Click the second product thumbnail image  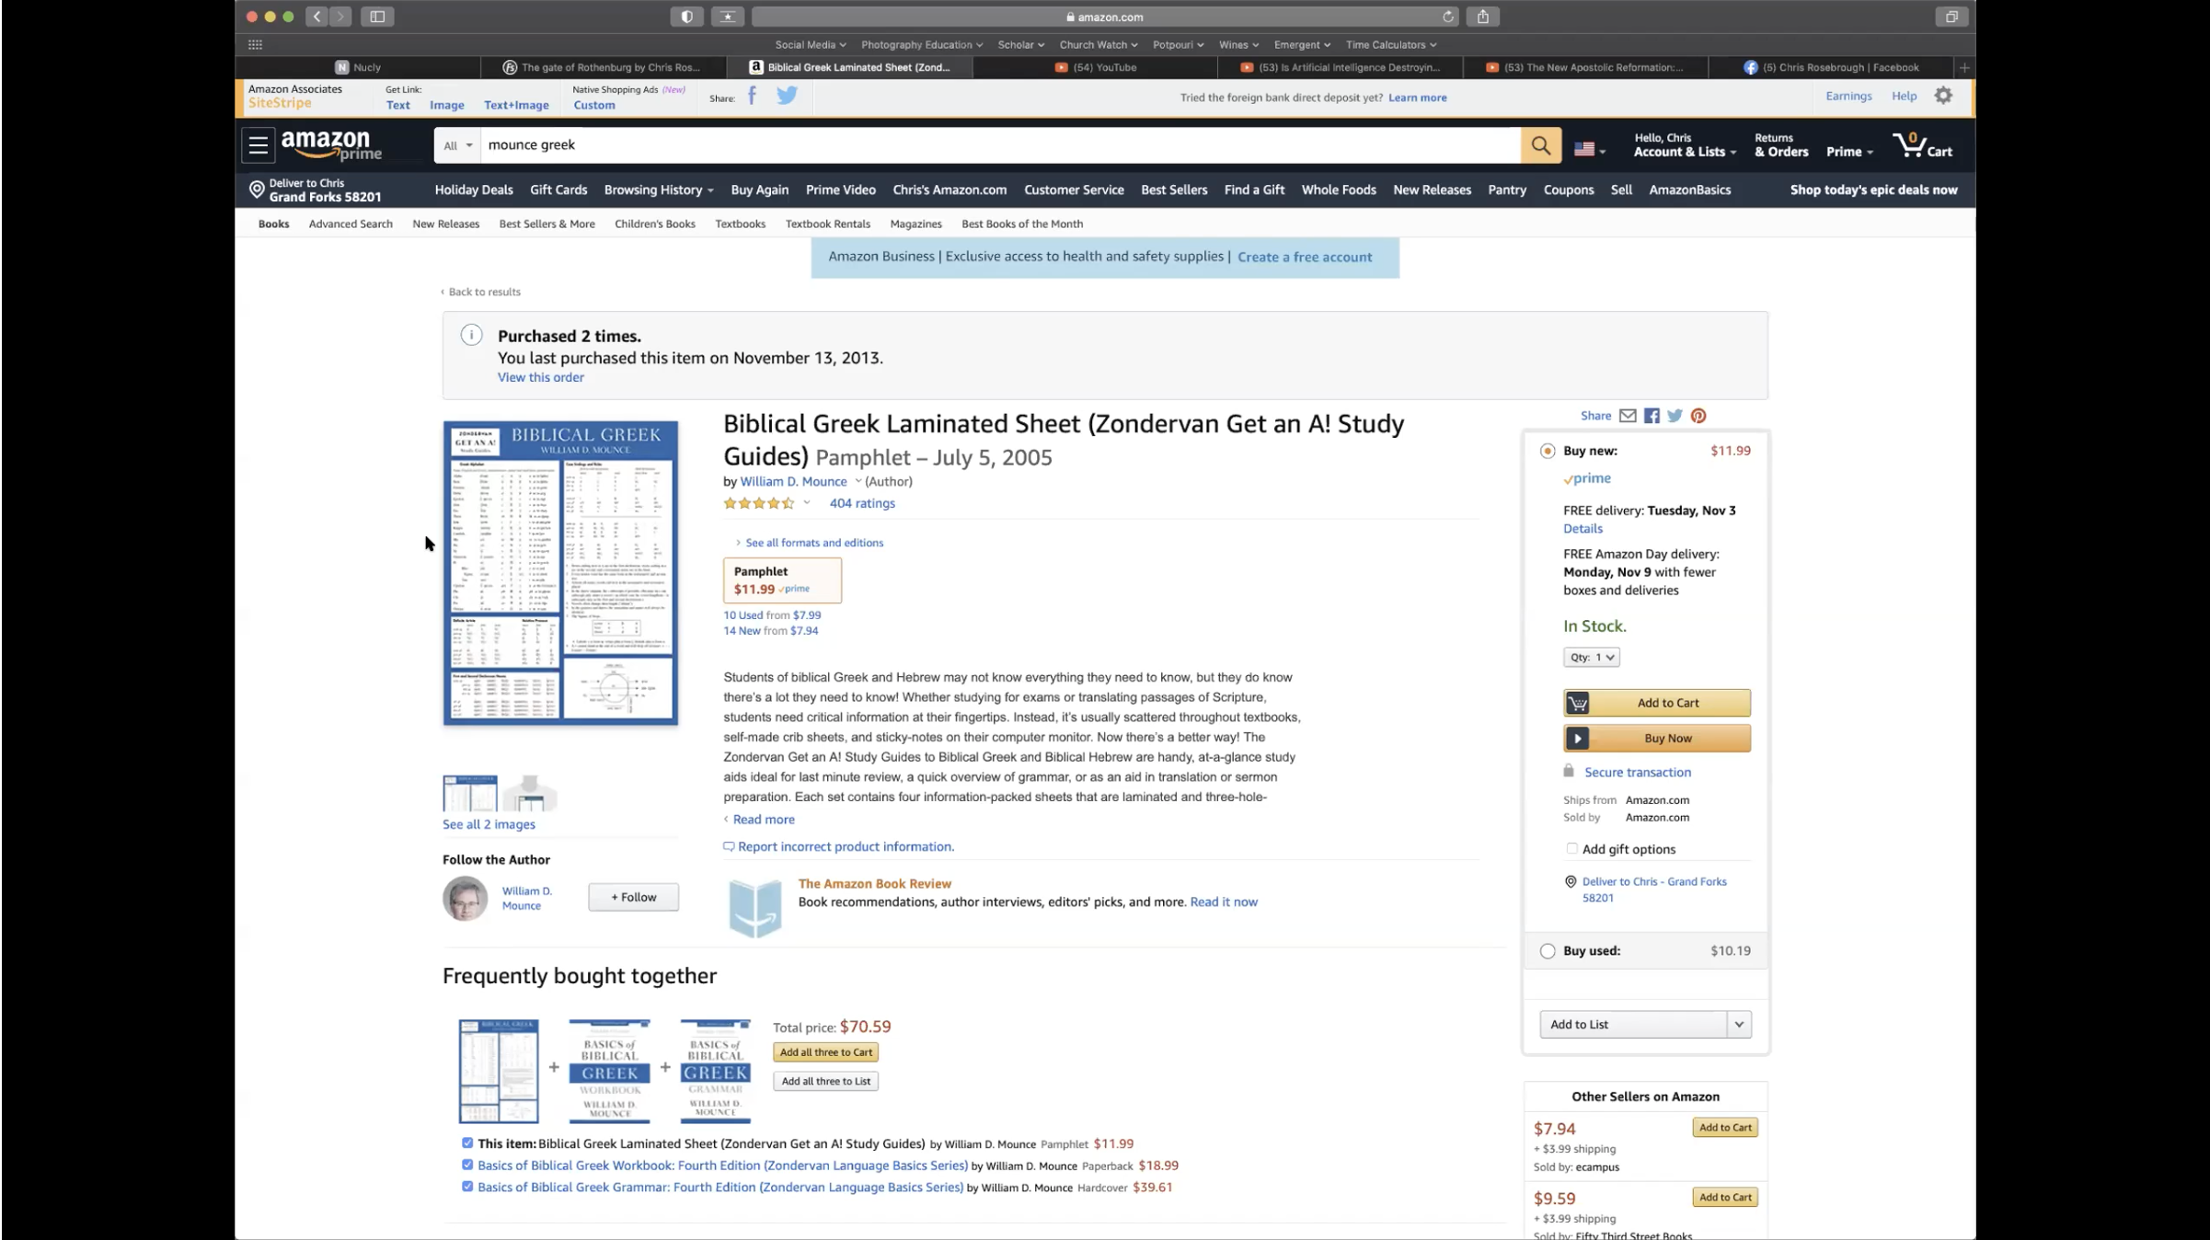530,793
